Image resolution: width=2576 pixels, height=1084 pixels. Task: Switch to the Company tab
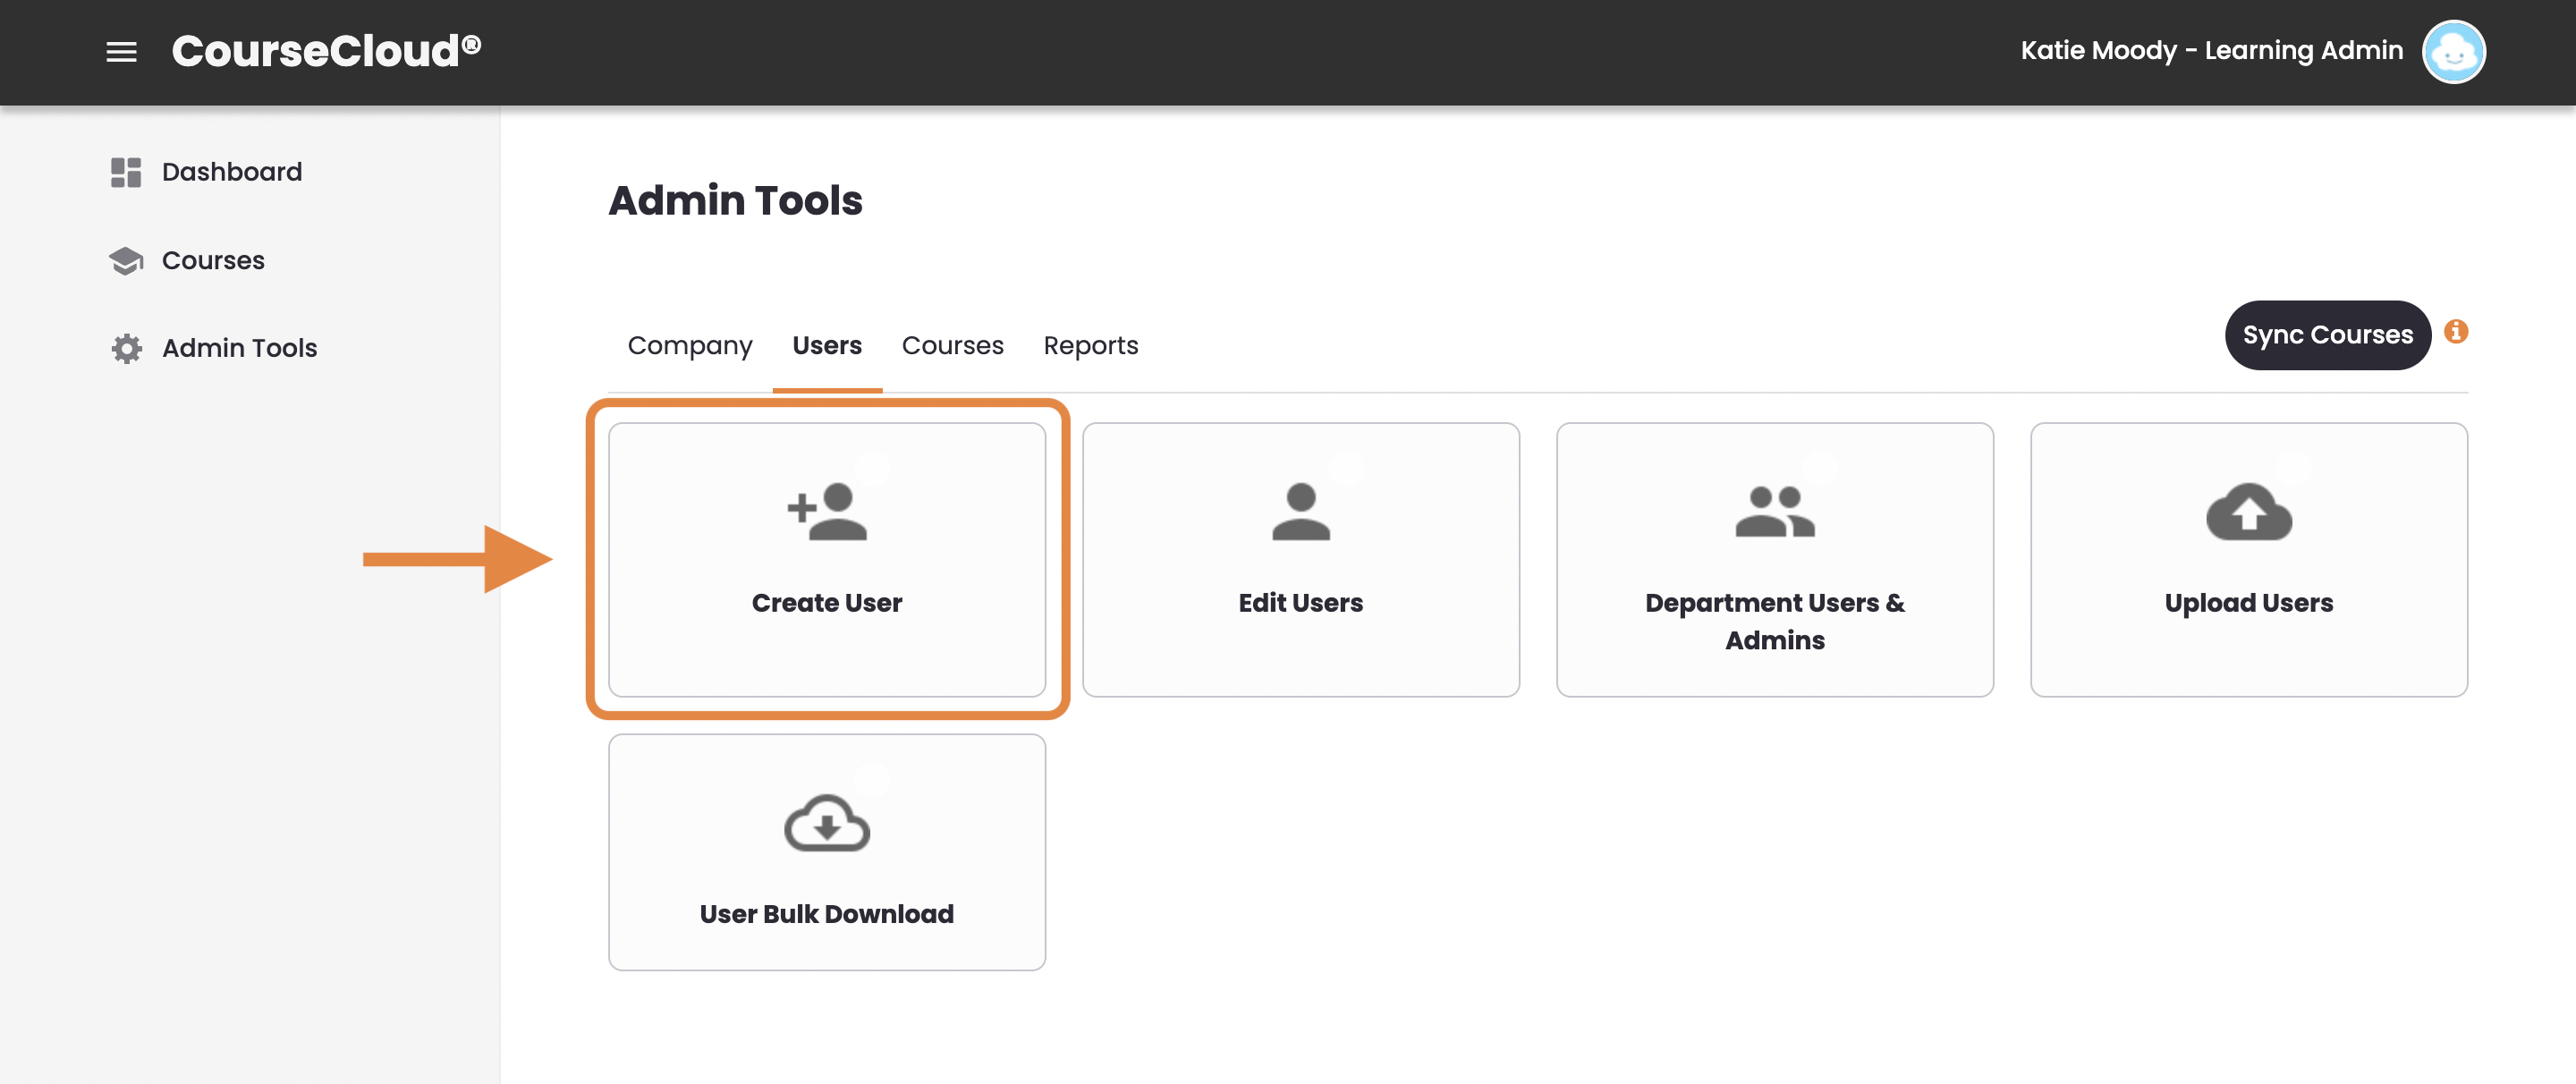(x=689, y=345)
